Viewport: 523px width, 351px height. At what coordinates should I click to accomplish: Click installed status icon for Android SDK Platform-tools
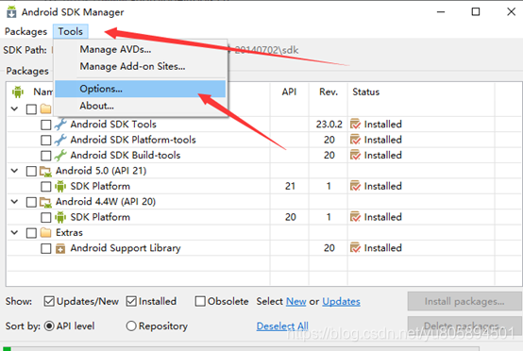coord(355,140)
